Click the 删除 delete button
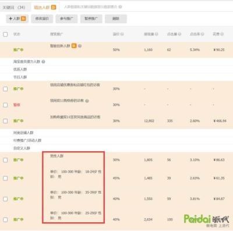 (x=116, y=19)
